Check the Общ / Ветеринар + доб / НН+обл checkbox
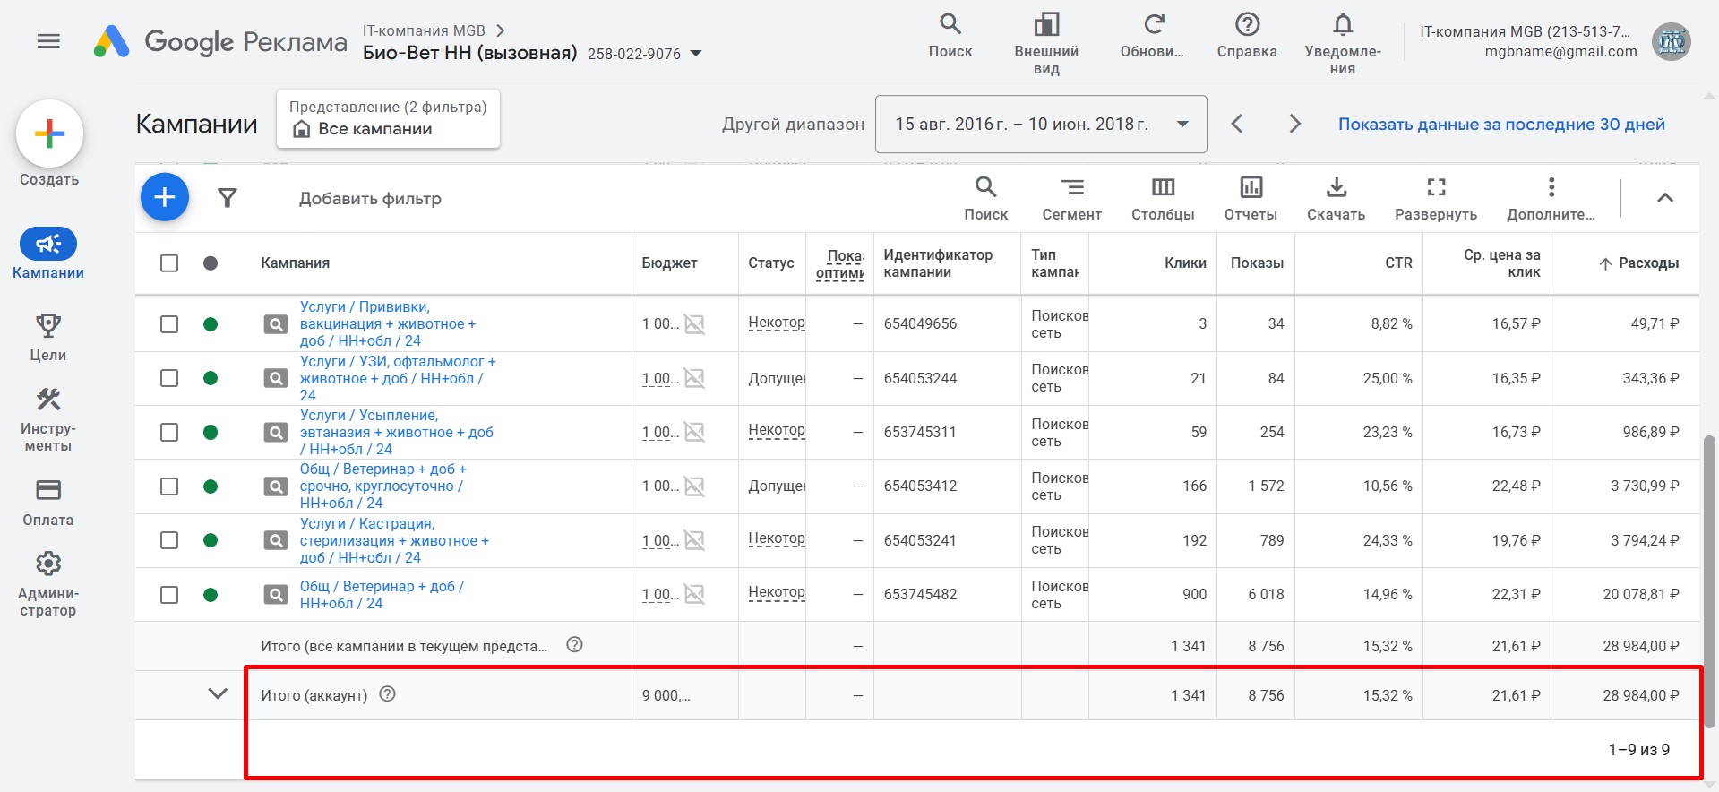Image resolution: width=1719 pixels, height=792 pixels. click(169, 595)
